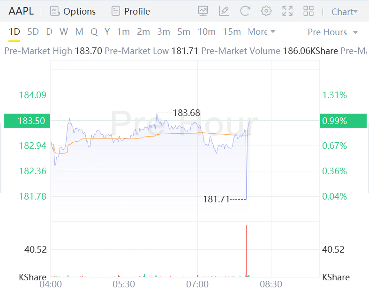Open the multi-chart grid layout icon
Image resolution: width=369 pixels, height=293 pixels.
[309, 11]
